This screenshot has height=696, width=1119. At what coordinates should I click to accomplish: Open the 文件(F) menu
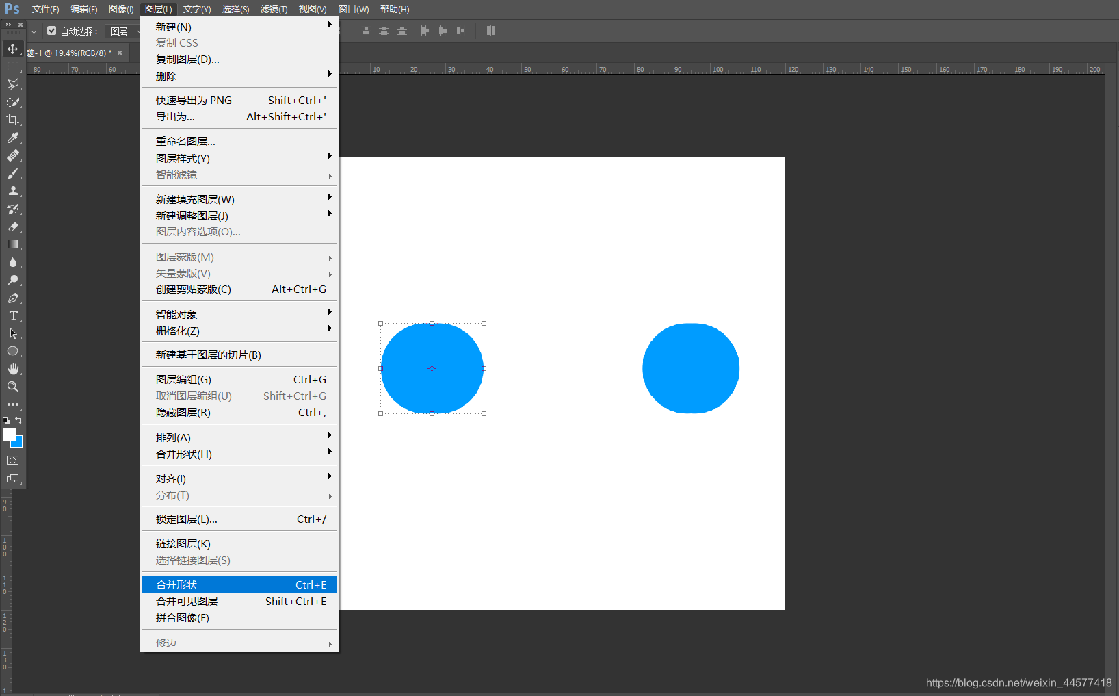(45, 9)
